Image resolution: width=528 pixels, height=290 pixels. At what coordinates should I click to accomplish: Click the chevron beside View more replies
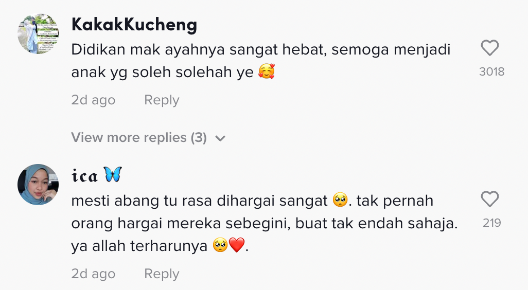click(x=220, y=138)
